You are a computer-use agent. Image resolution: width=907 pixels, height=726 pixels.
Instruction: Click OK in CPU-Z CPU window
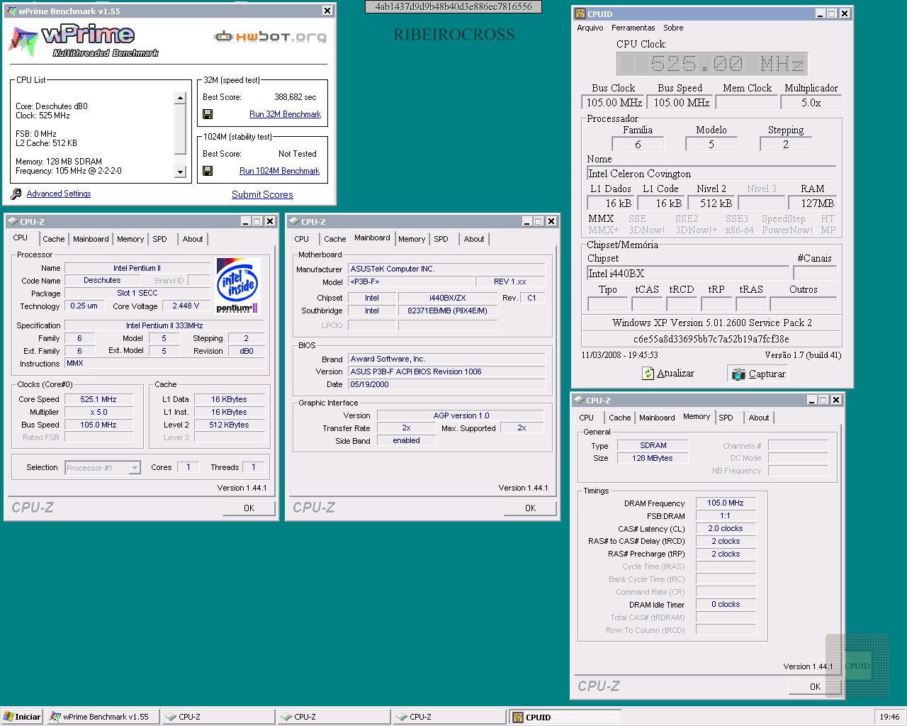(249, 508)
